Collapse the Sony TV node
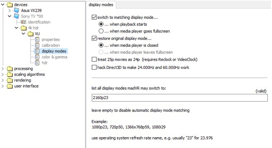 [9, 16]
